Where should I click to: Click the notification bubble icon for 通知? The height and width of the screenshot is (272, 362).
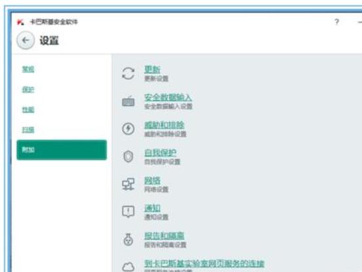pyautogui.click(x=128, y=212)
